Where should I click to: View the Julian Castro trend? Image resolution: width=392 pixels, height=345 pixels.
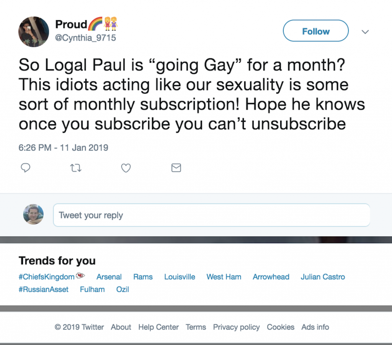click(x=323, y=277)
